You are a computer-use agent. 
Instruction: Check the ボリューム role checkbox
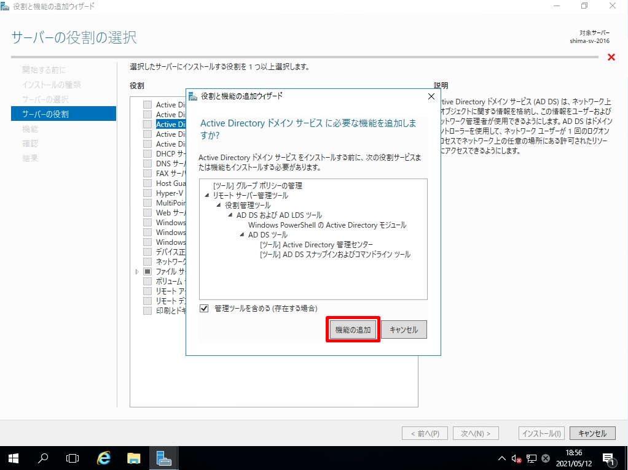click(148, 281)
